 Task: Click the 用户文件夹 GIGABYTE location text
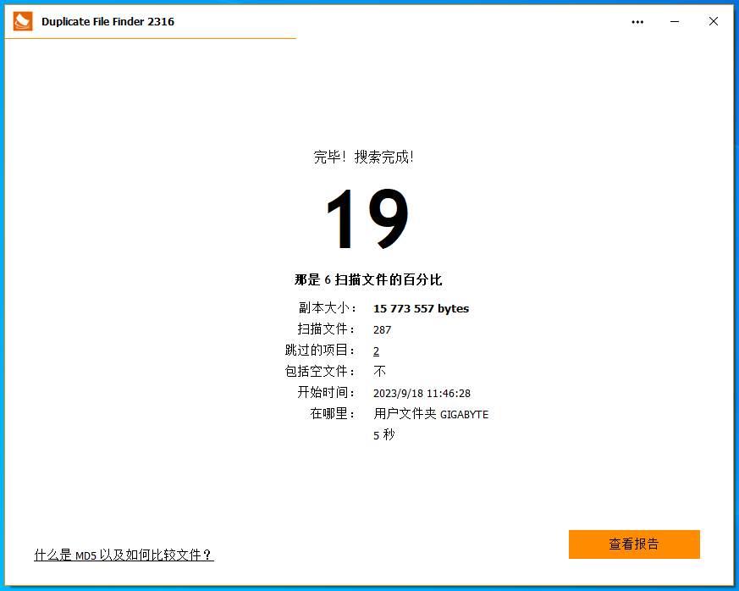coord(431,414)
